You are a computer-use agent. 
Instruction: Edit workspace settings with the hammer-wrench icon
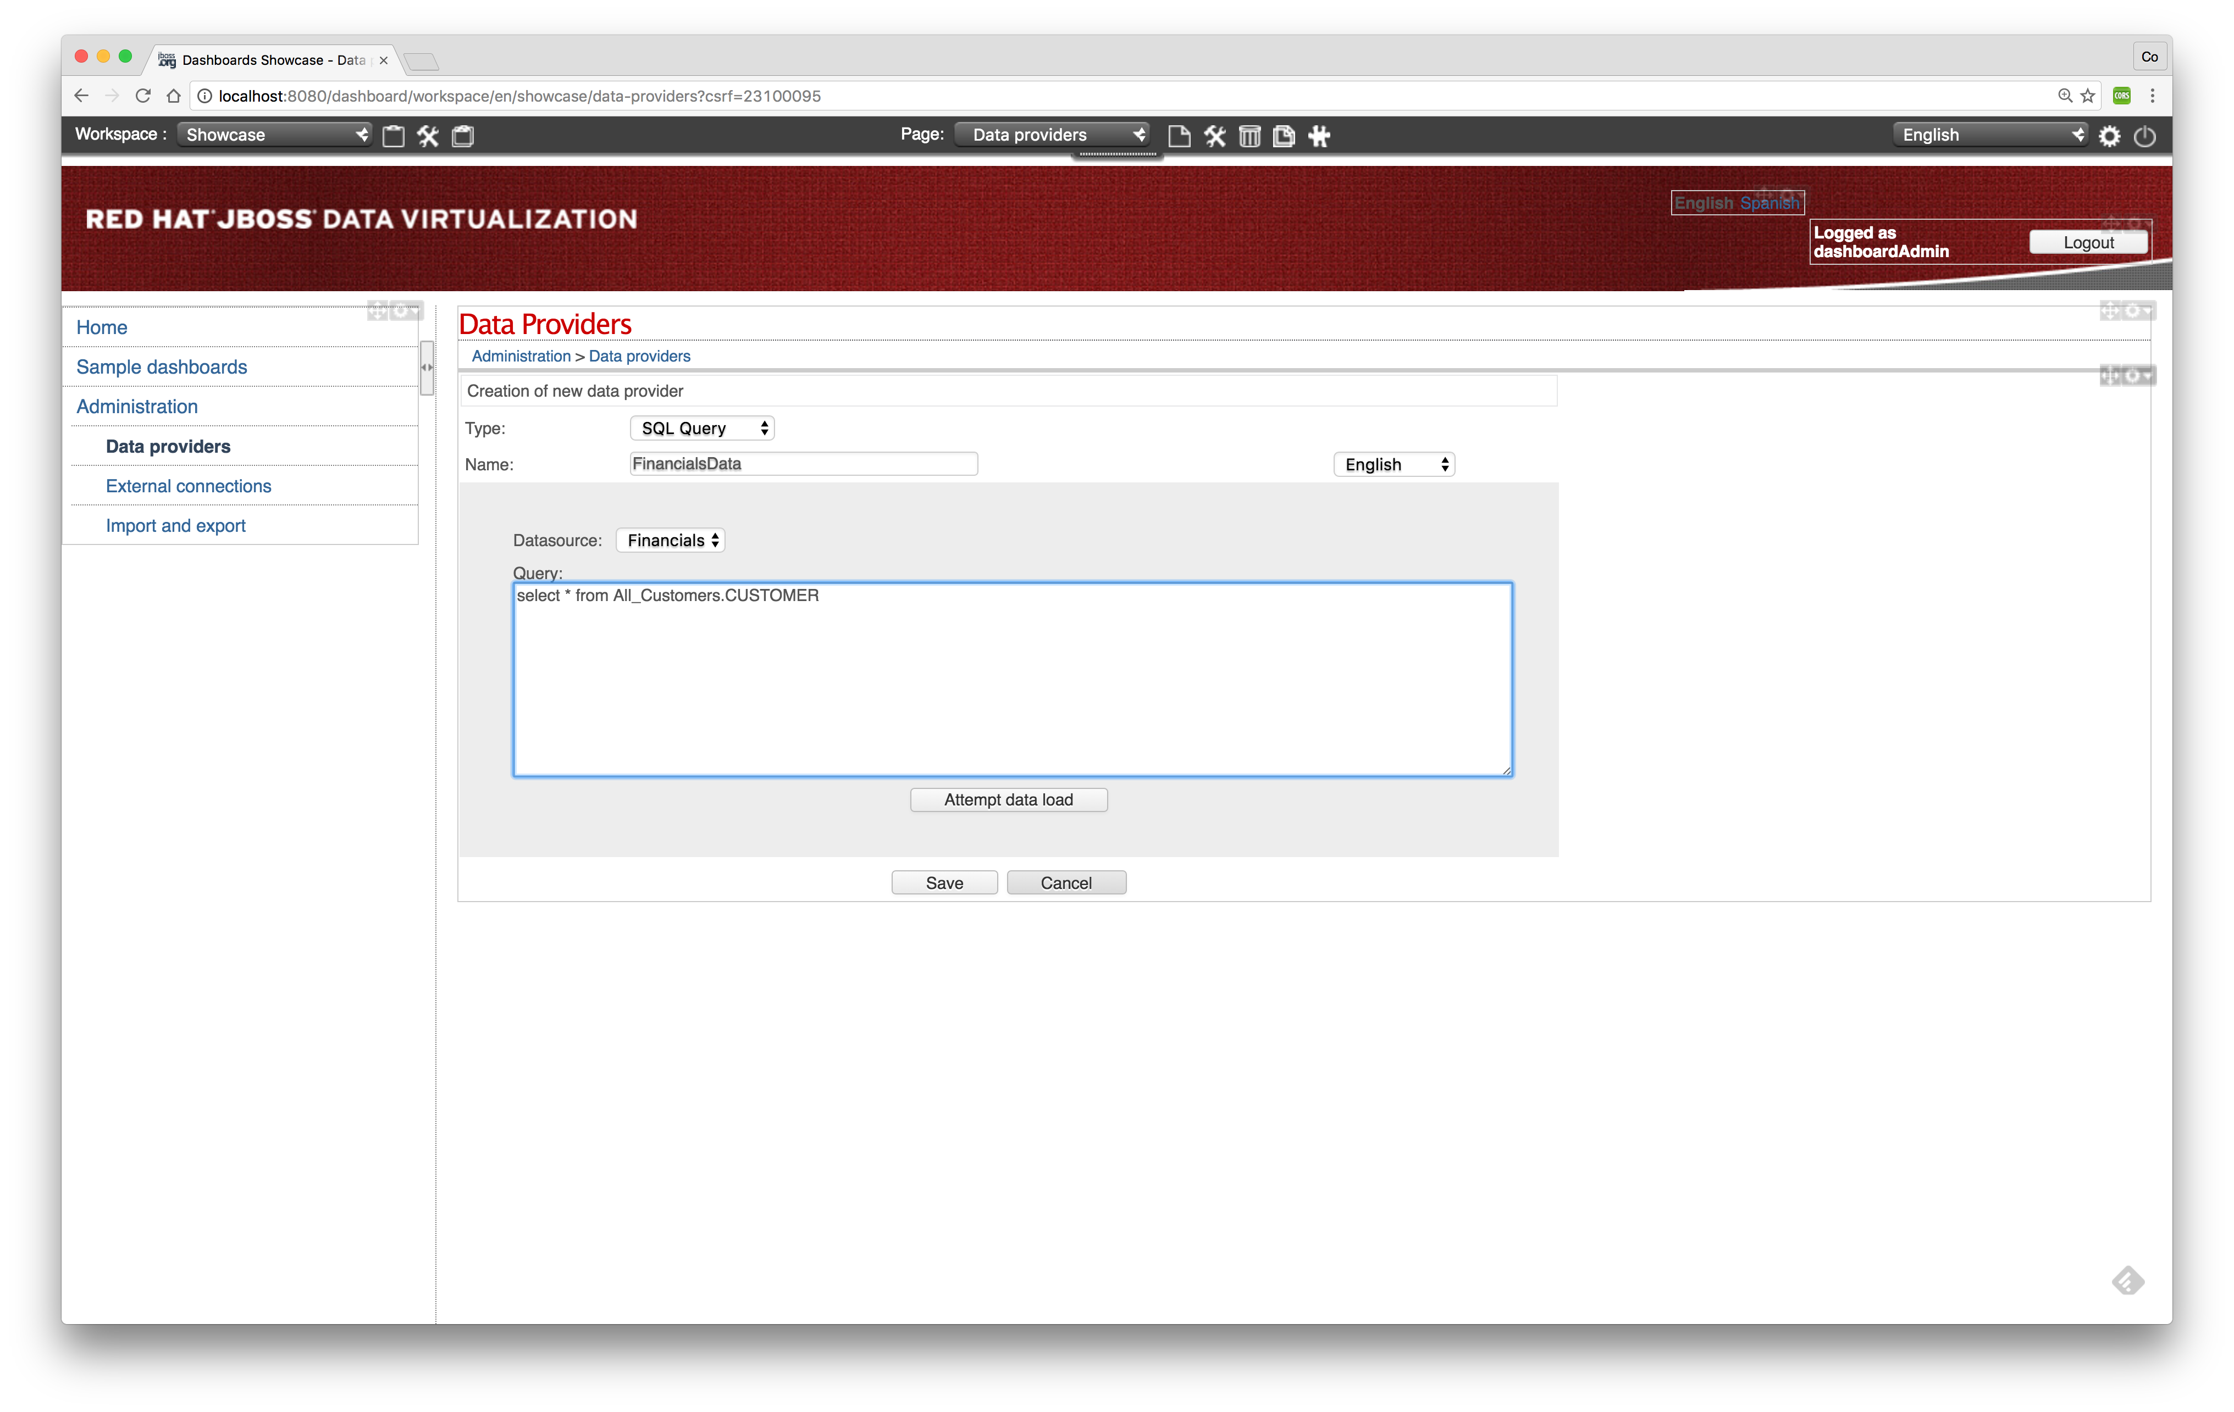428,135
